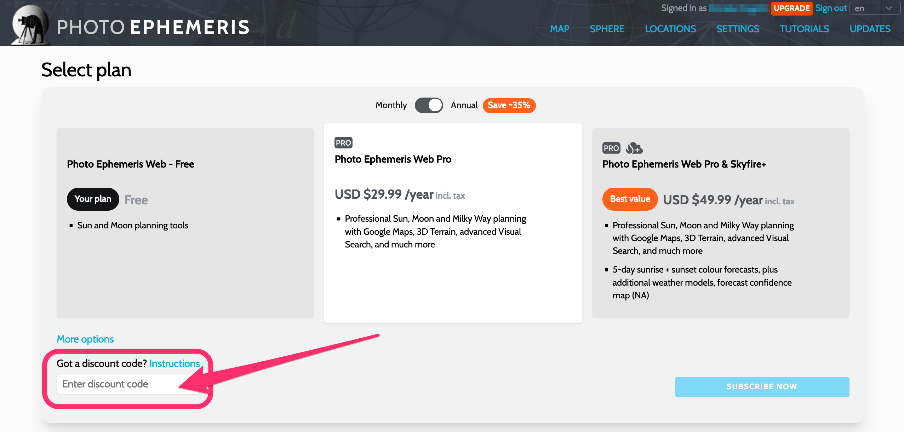
Task: Click the Best value badge
Action: coord(630,199)
